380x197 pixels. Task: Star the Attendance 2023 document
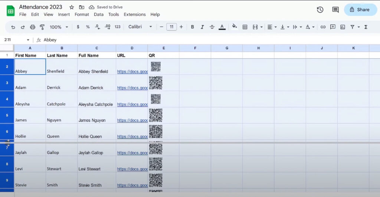(x=72, y=7)
